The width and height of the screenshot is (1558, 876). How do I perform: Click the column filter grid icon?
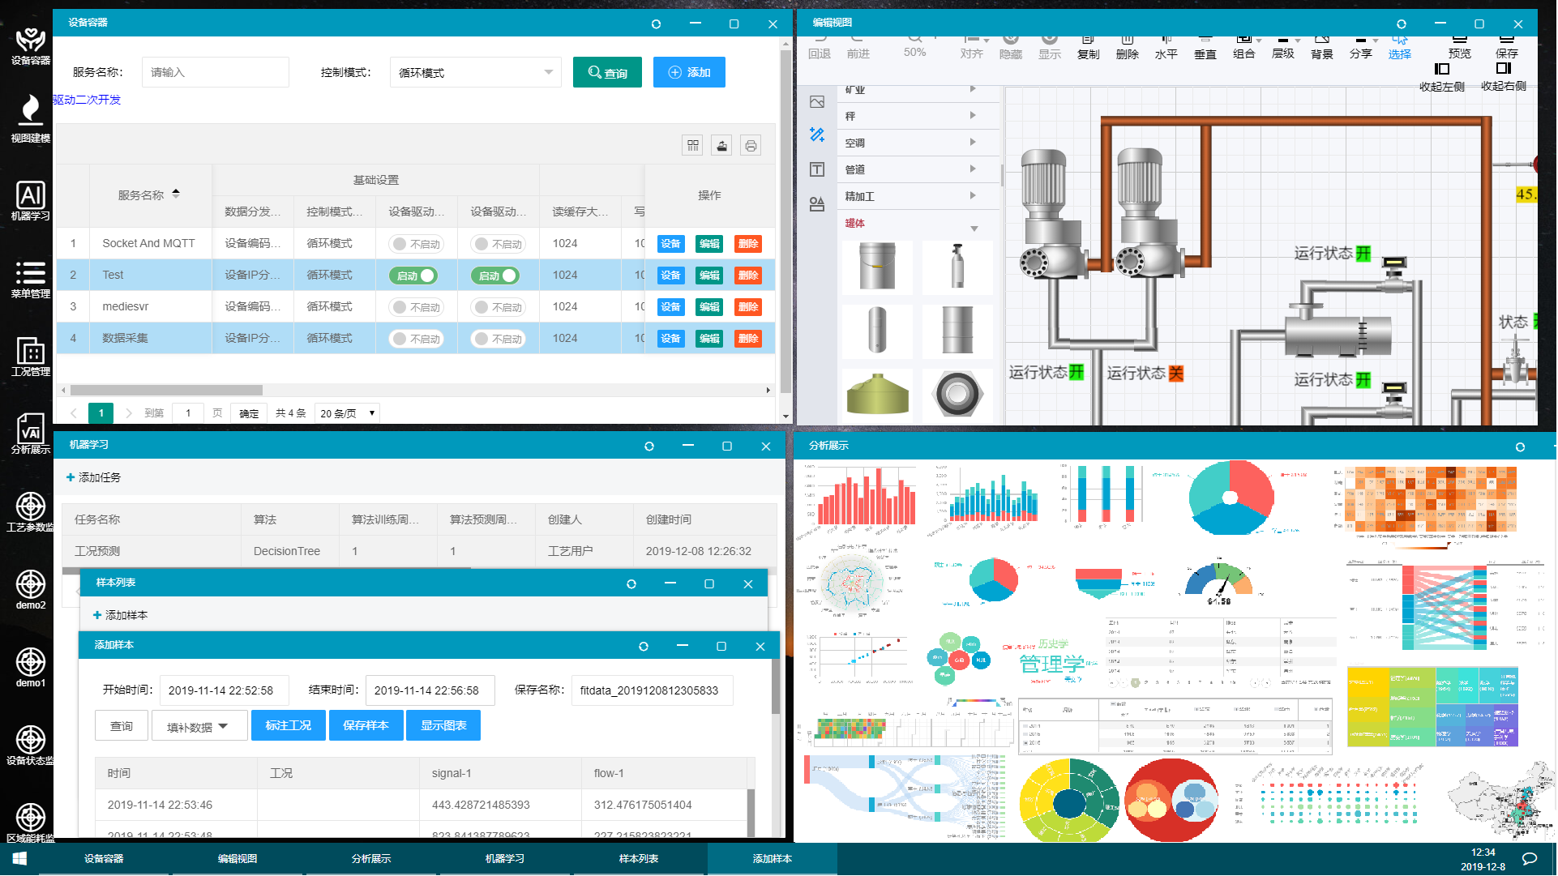tap(692, 146)
